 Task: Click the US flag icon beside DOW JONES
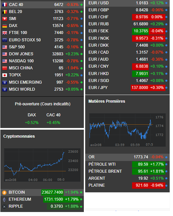tap(5, 54)
